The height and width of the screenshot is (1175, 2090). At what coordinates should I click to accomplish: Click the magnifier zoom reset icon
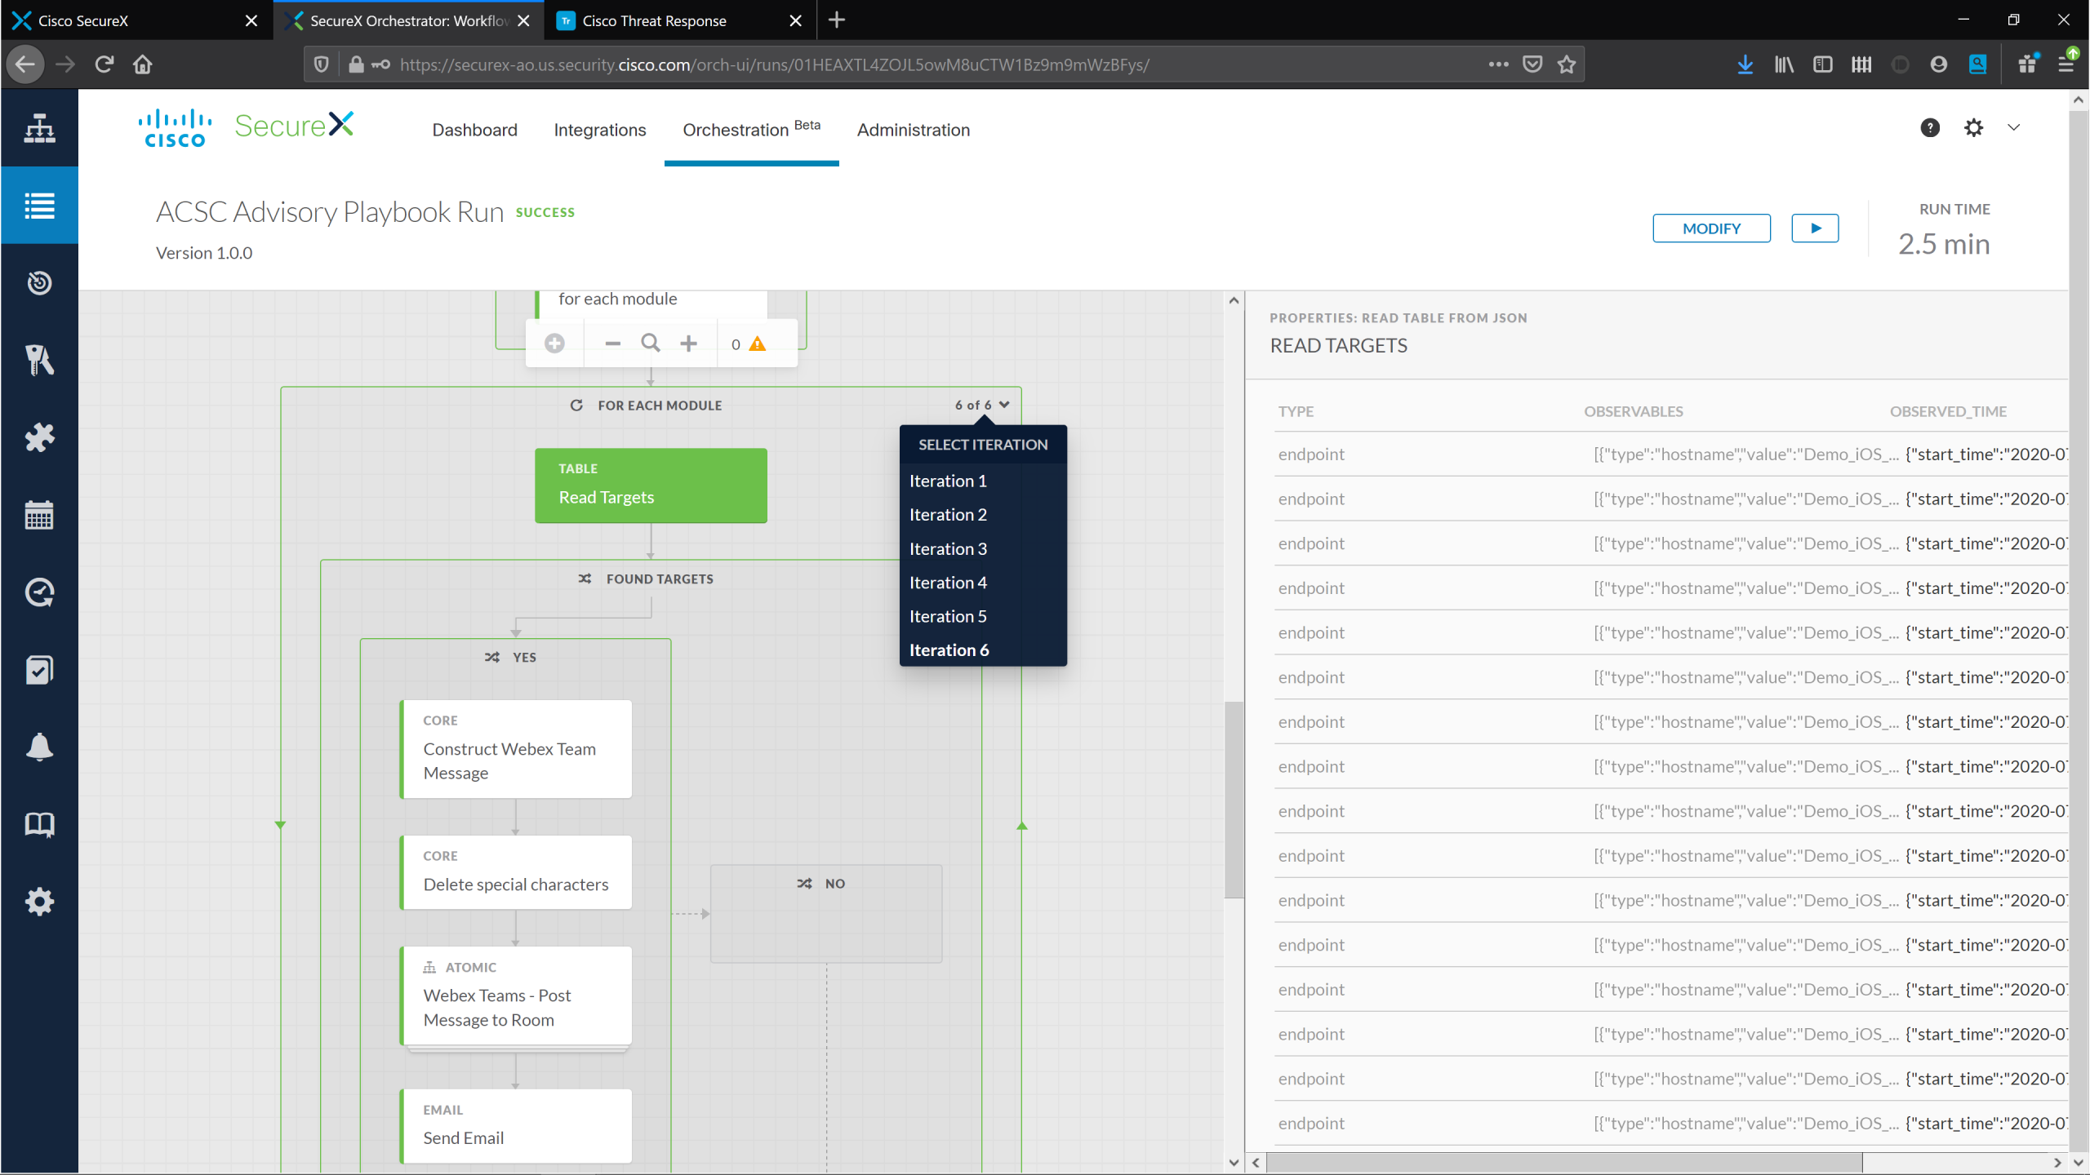[x=650, y=344]
